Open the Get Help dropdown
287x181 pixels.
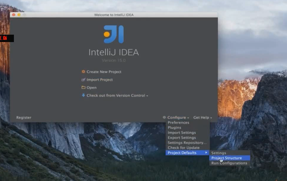[x=203, y=118]
